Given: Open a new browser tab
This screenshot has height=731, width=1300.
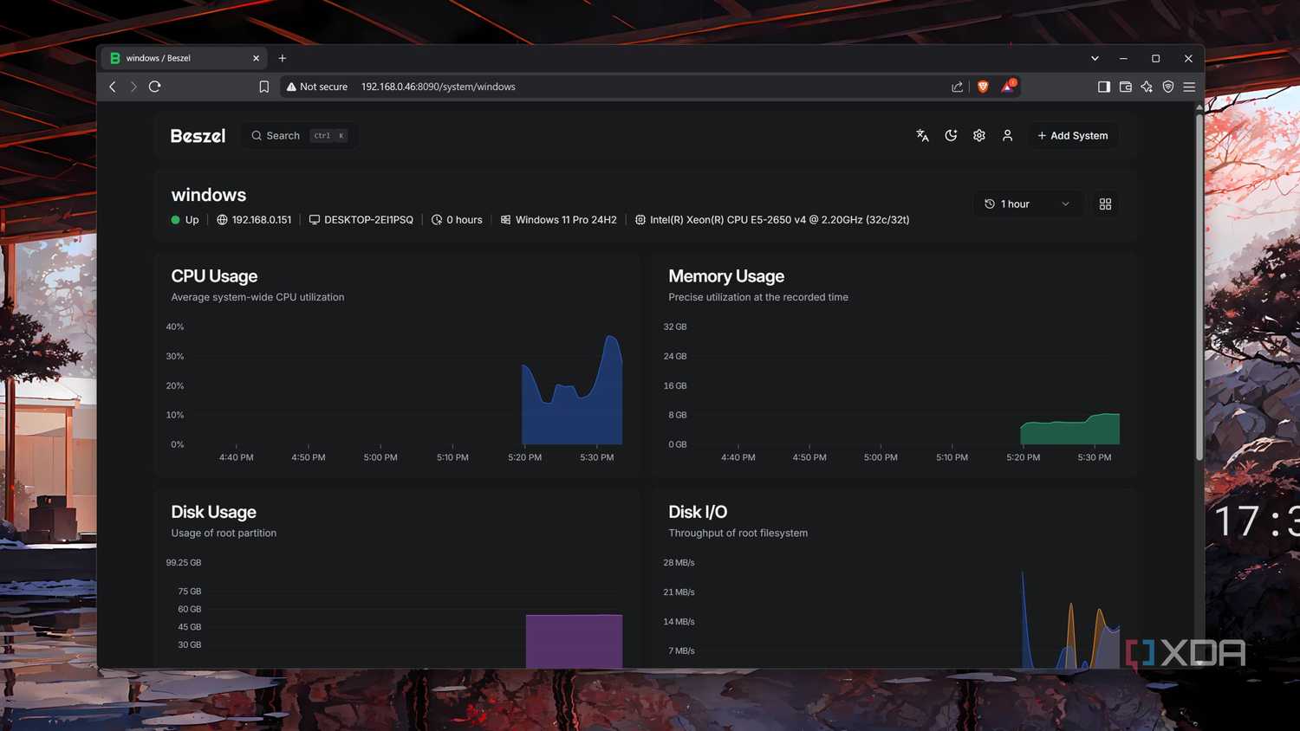Looking at the screenshot, I should [x=283, y=58].
